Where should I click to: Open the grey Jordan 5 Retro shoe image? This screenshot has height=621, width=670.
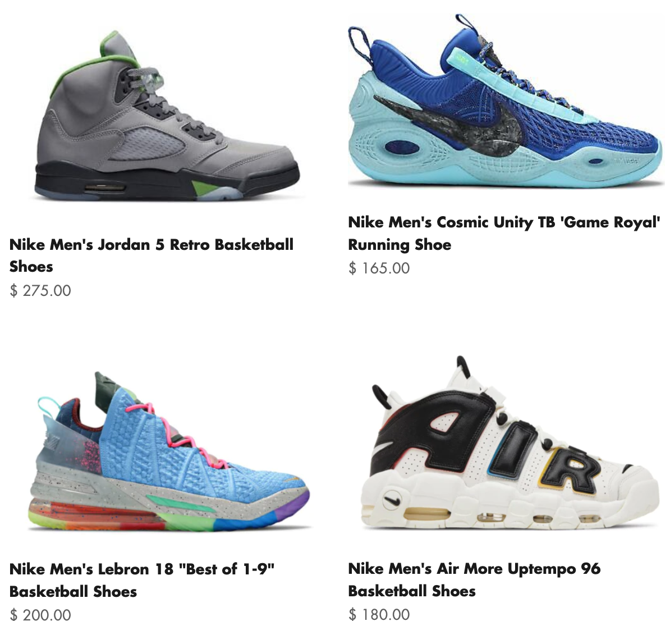tap(167, 116)
